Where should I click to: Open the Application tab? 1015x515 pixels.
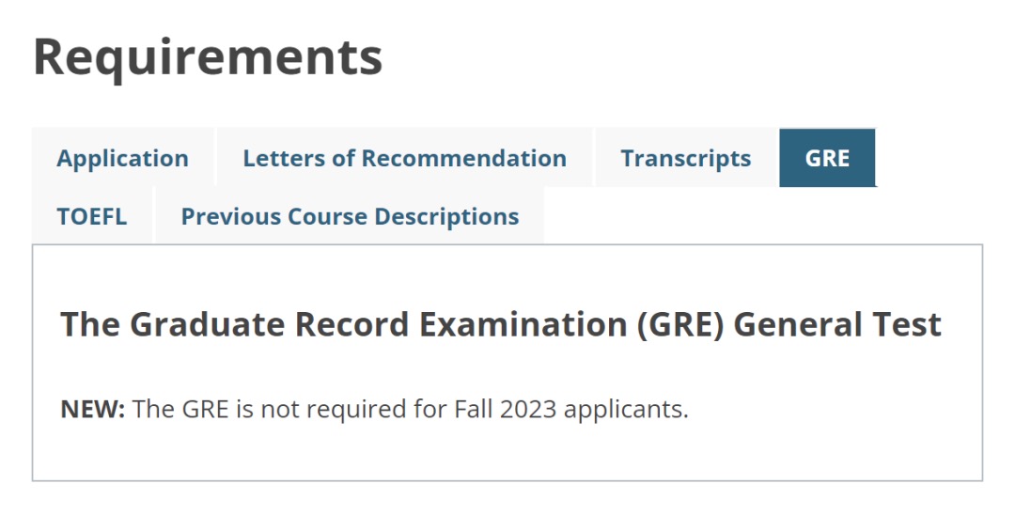(122, 158)
